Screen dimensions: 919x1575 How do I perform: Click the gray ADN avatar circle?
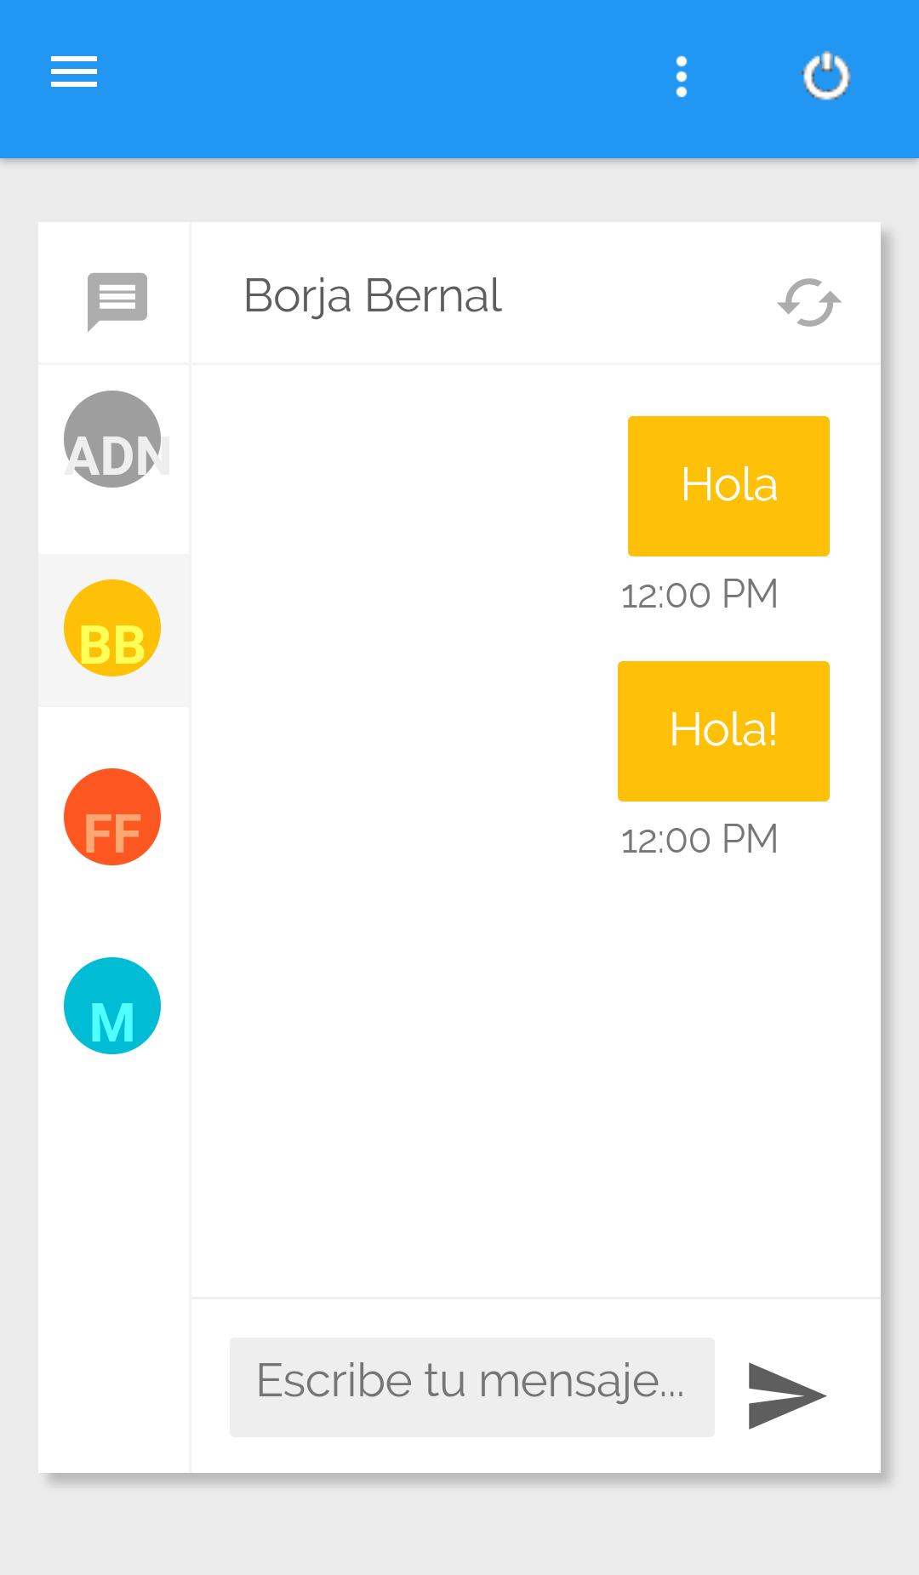112,439
